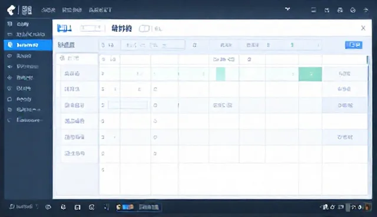Open the outlined active app on the taskbar

click(138, 207)
